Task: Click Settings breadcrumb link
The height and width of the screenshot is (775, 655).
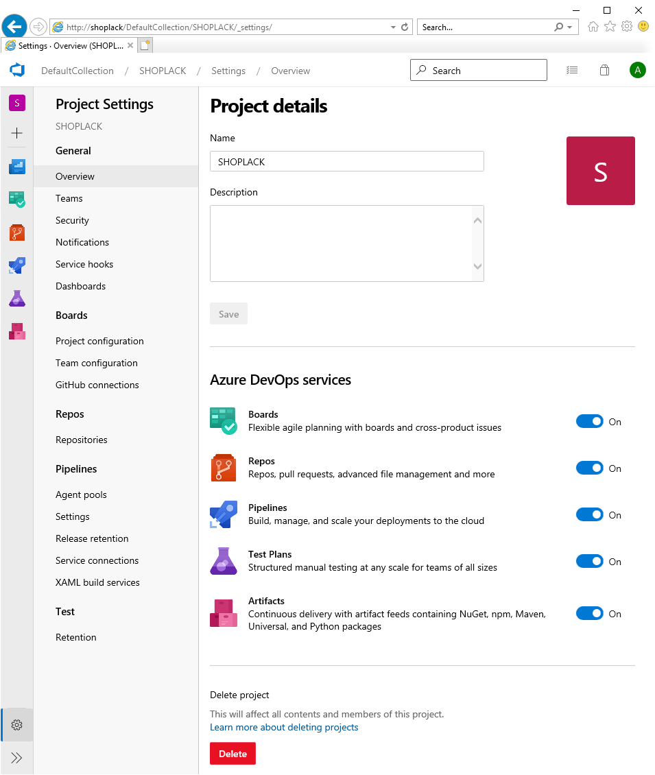Action: (x=228, y=71)
